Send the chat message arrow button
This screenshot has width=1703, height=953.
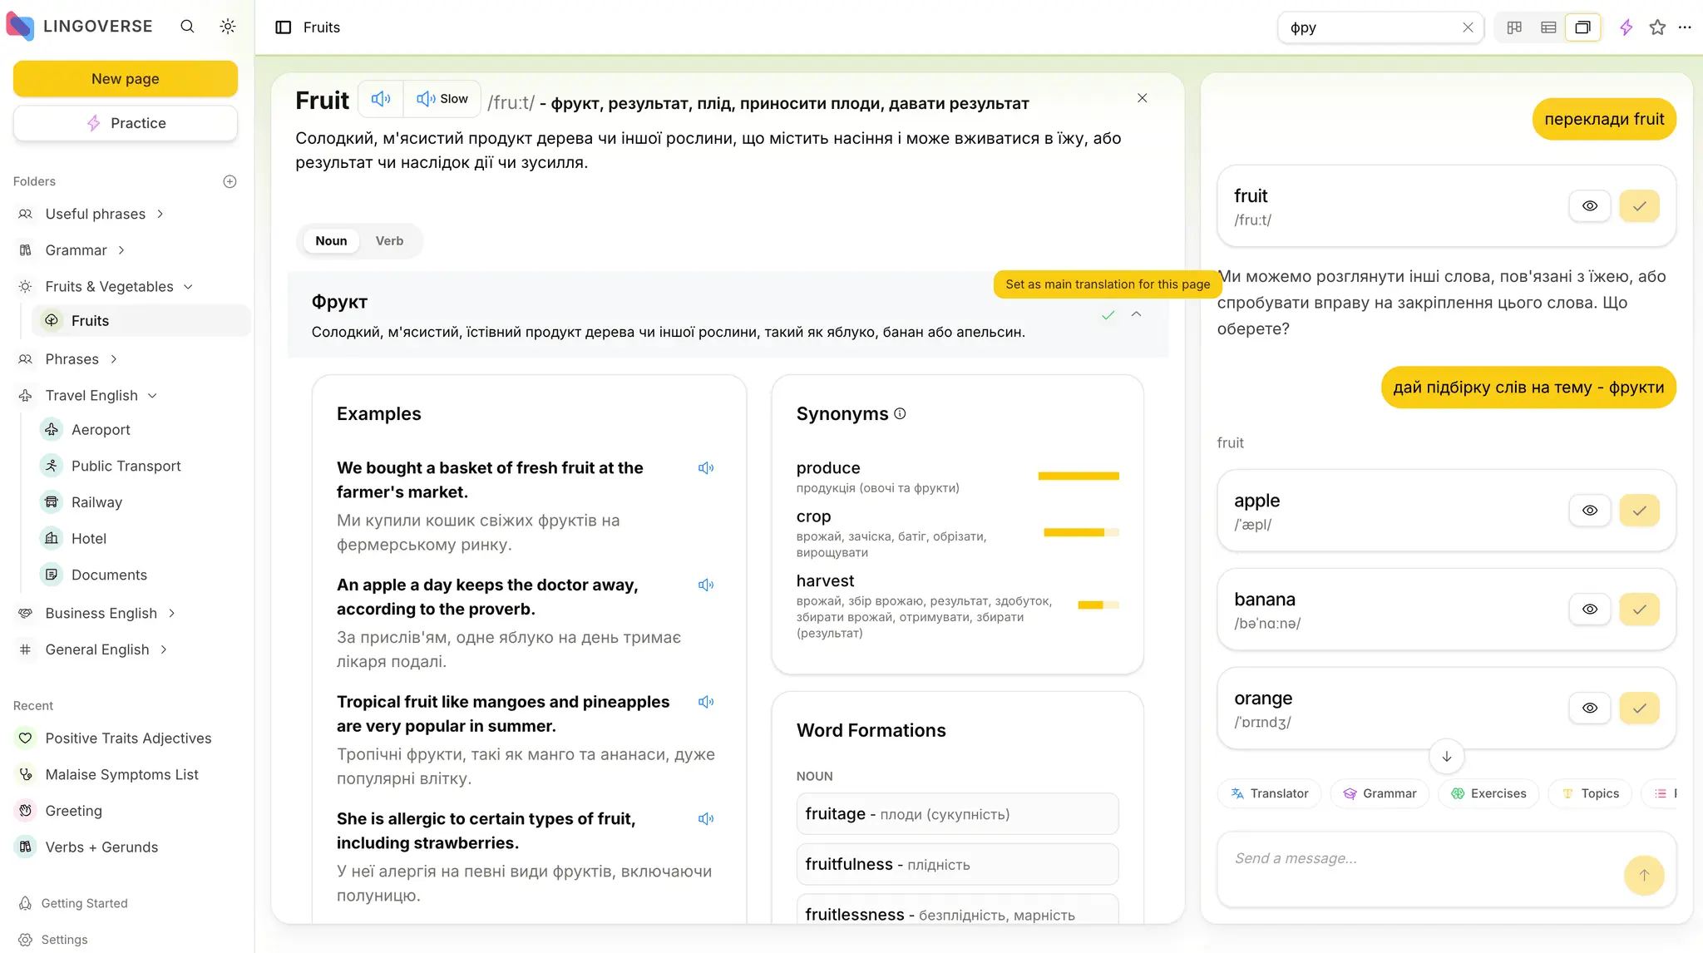coord(1644,875)
